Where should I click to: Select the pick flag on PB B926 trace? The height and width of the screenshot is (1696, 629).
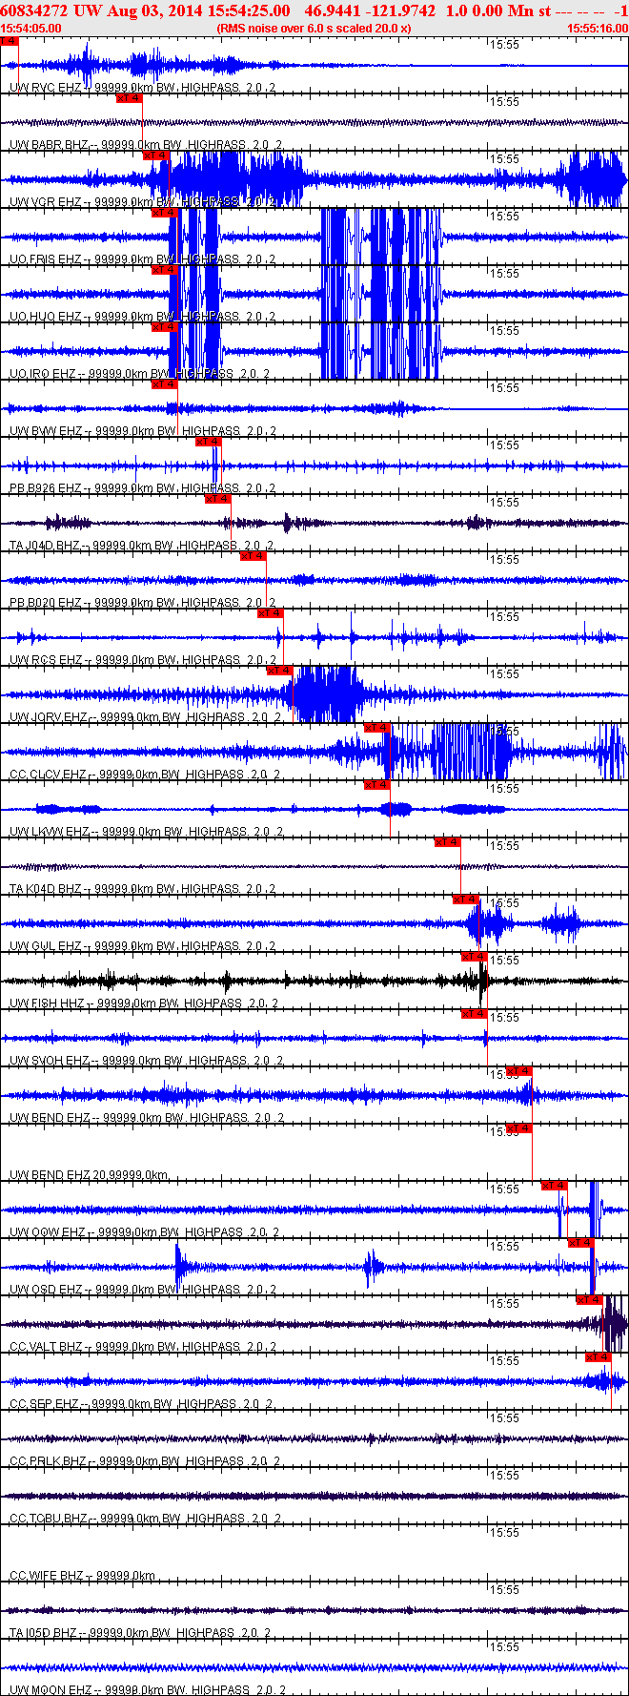coord(209,442)
